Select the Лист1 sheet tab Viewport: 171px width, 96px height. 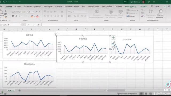click(x=11, y=90)
